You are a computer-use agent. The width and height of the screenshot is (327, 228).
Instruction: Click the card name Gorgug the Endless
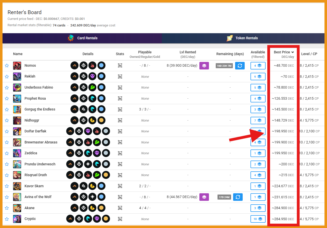coord(40,109)
